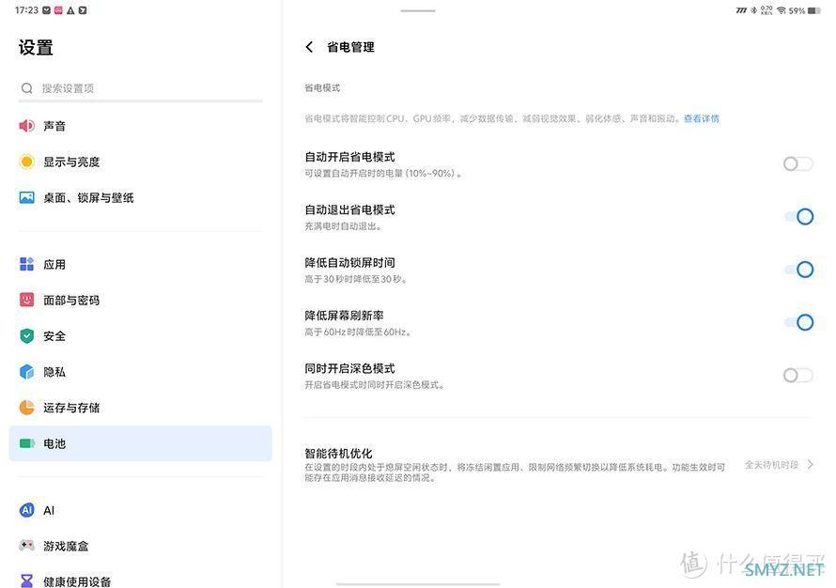Turn off 自动退出省电模式 switch
The height and width of the screenshot is (588, 836).
click(x=797, y=217)
